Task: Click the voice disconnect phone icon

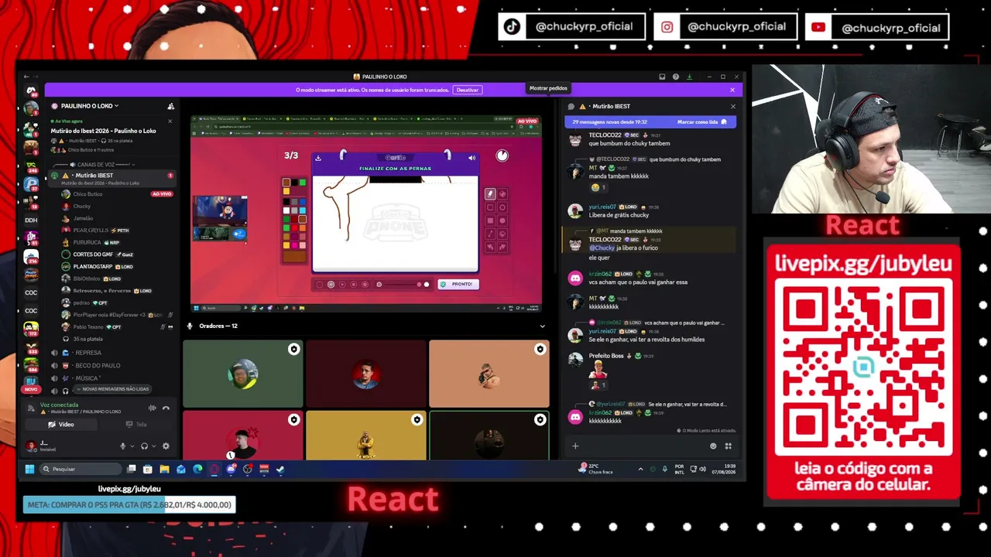Action: pos(166,408)
